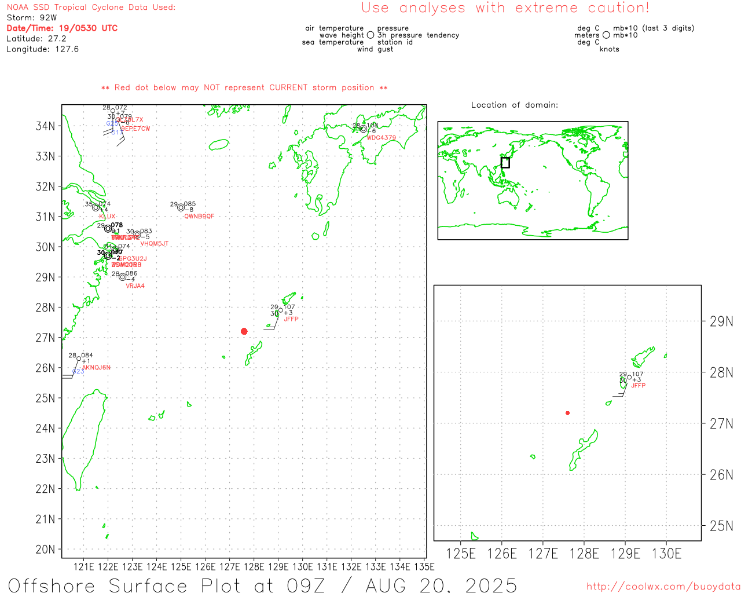Click station ID WDG4379 near Japan
This screenshot has height=593, width=741.
(381, 138)
